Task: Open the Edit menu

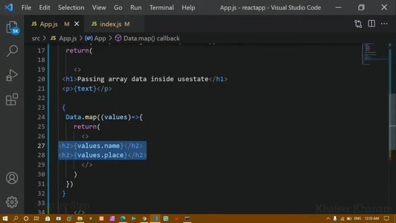Action: pos(45,7)
